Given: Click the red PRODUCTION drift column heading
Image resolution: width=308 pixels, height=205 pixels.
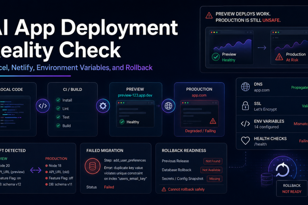Looking at the screenshot, I should (x=56, y=159).
